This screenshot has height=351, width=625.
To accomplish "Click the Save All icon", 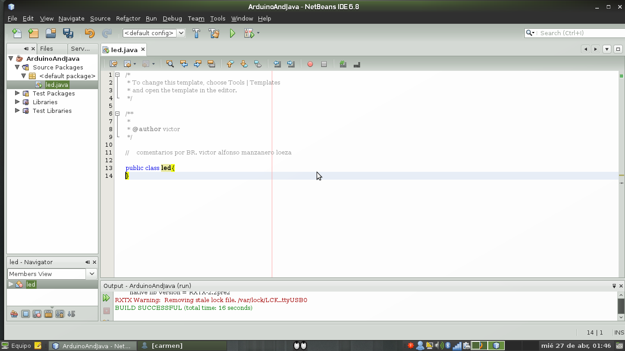I will coord(68,33).
